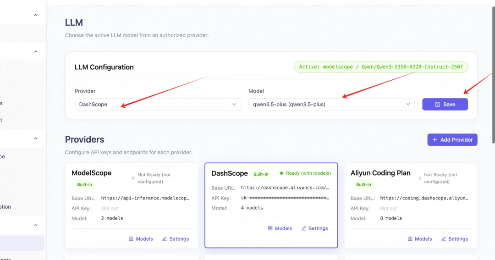Viewport: 495px width, 260px height.
Task: Click the grid icon beside ModelScope Models
Action: point(131,239)
